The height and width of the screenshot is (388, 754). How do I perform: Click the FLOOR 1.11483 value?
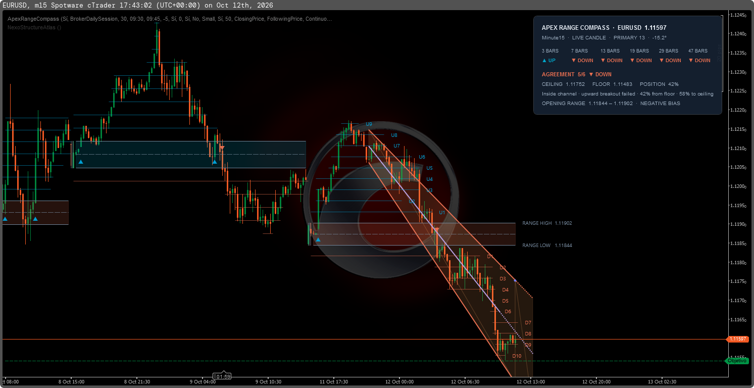[x=612, y=84]
